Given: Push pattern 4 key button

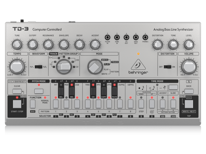Looking at the screenshot, I should click(88, 104).
